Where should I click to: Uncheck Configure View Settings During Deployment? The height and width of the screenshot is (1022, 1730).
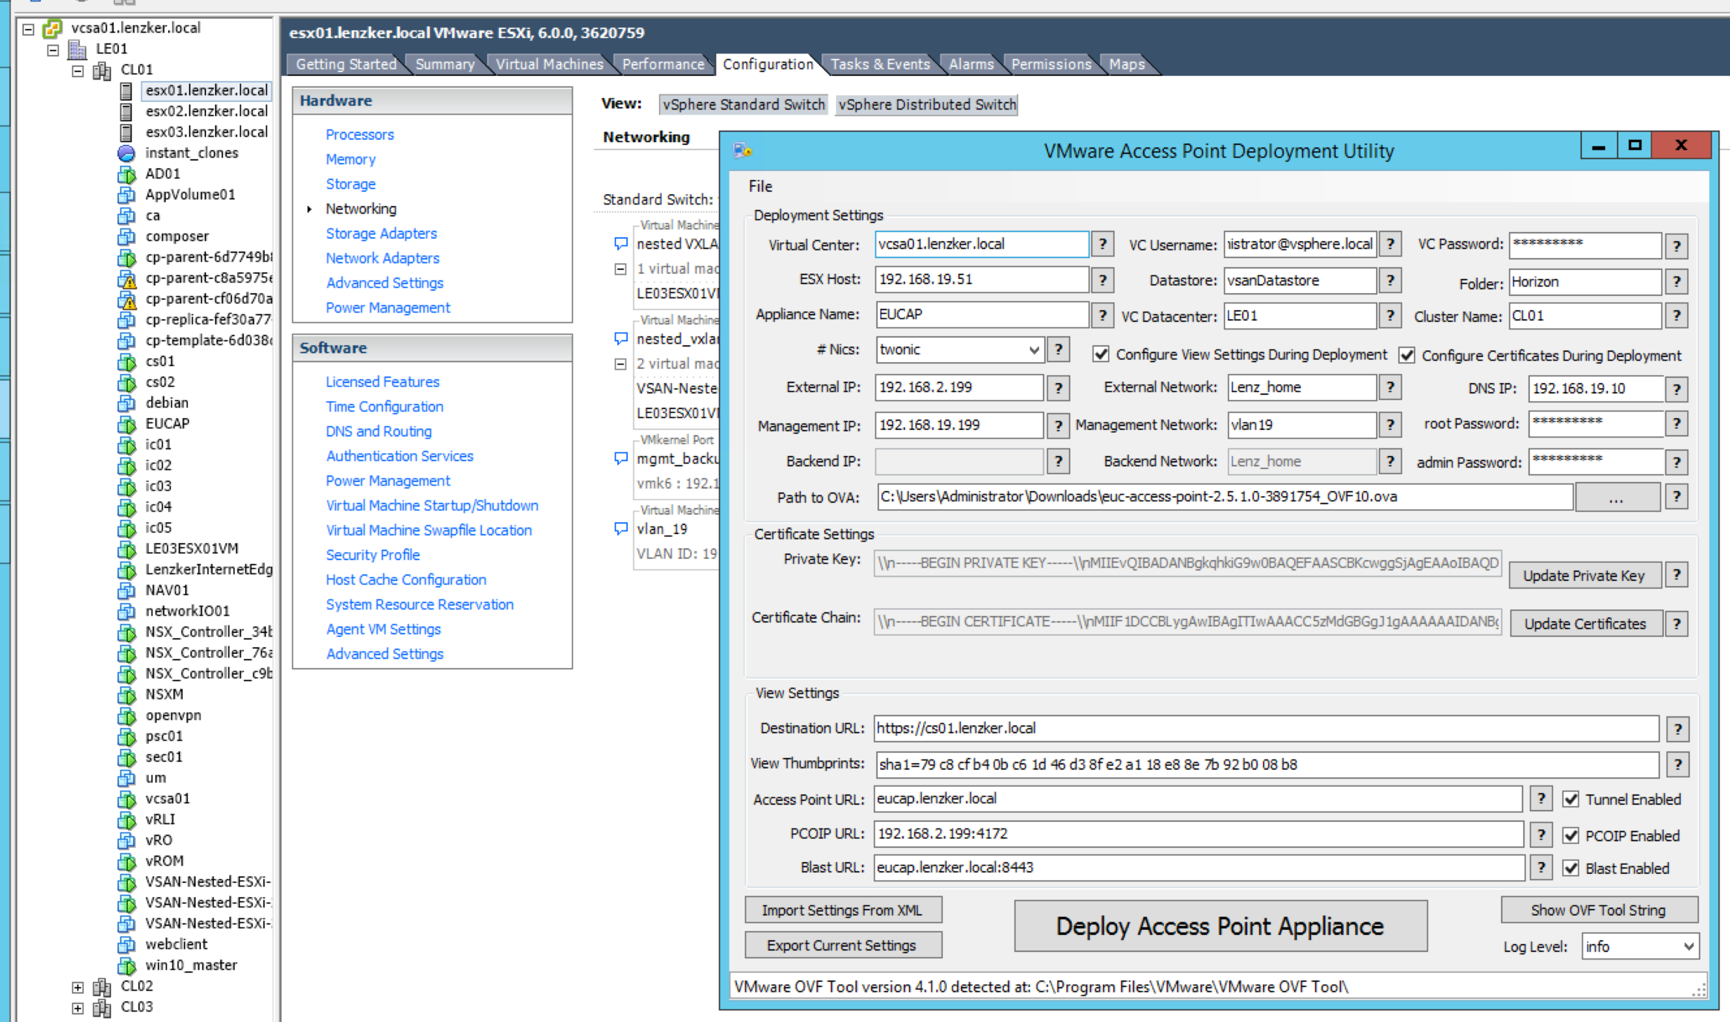point(1101,355)
